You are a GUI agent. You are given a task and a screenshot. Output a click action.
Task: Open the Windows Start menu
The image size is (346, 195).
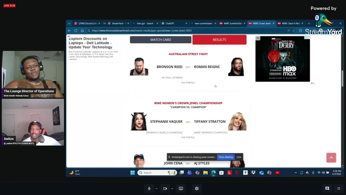coord(132,173)
